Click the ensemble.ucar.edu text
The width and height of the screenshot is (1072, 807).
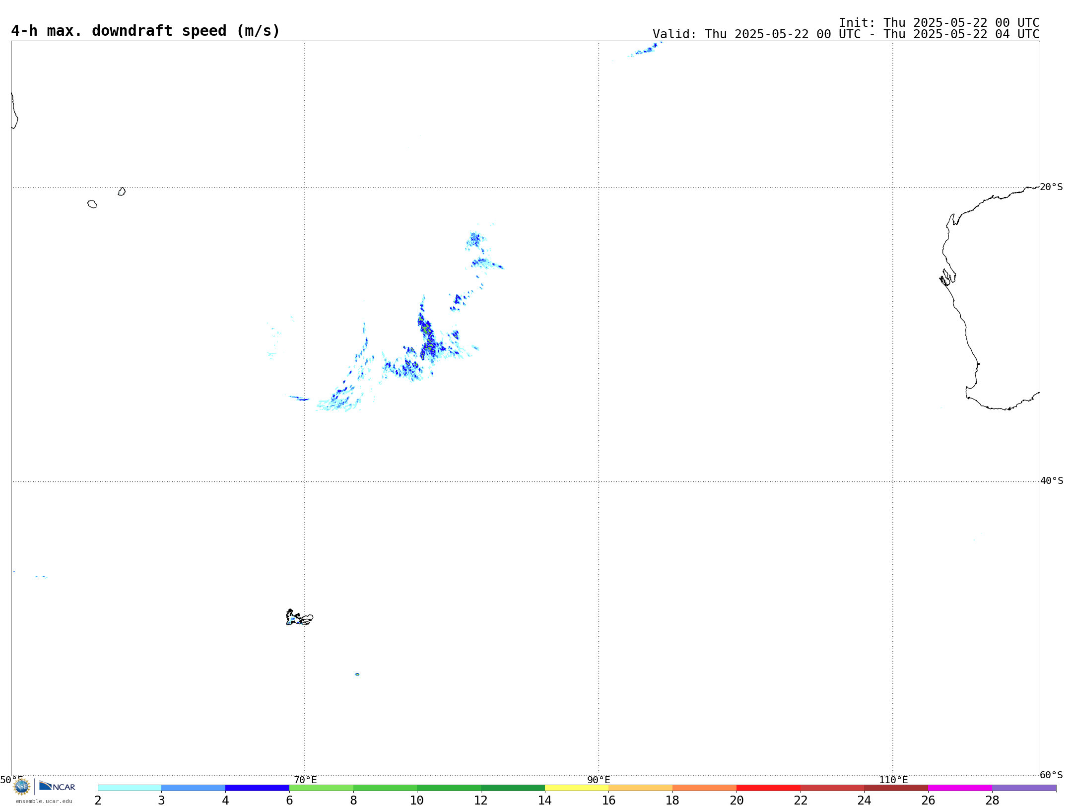coord(44,801)
